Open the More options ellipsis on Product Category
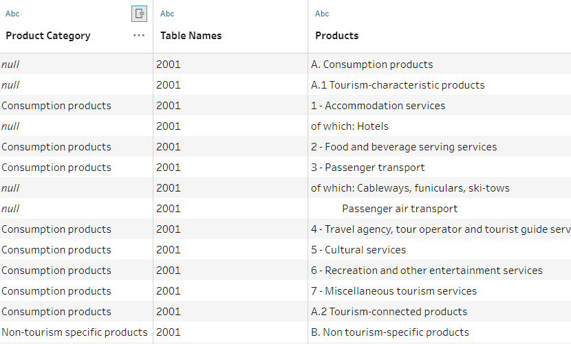The width and height of the screenshot is (571, 344). [x=139, y=36]
